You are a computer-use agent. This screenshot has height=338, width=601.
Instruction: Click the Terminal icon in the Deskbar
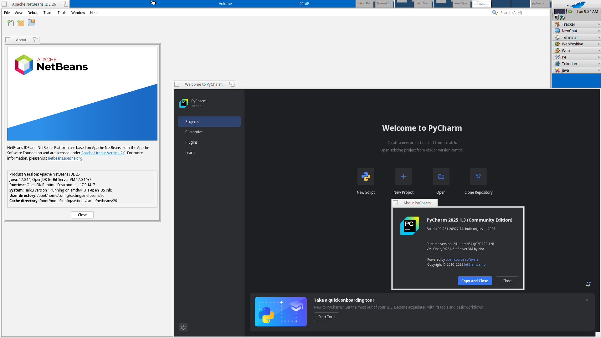(x=557, y=37)
